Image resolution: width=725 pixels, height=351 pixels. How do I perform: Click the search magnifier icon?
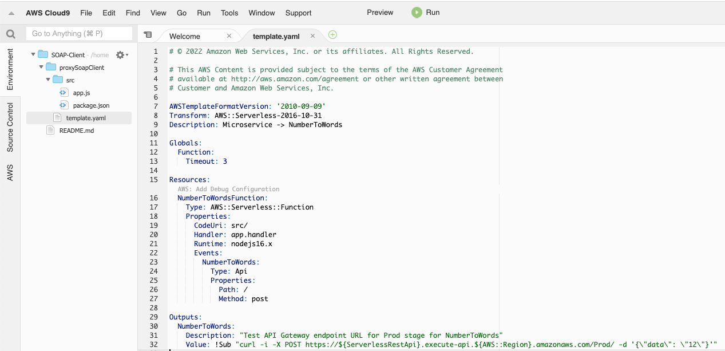pos(10,34)
